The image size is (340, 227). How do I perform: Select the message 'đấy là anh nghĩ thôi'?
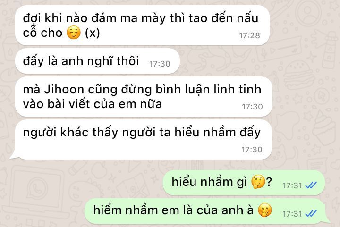click(x=97, y=61)
